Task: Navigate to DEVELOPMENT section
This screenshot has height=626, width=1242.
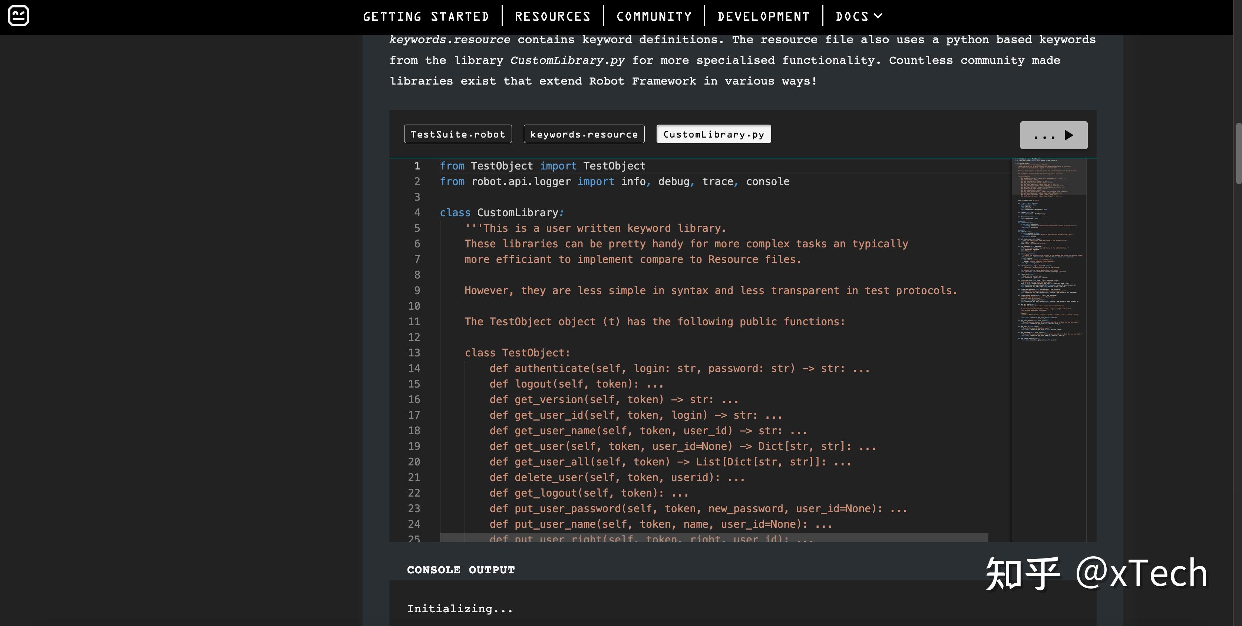Action: [x=763, y=16]
